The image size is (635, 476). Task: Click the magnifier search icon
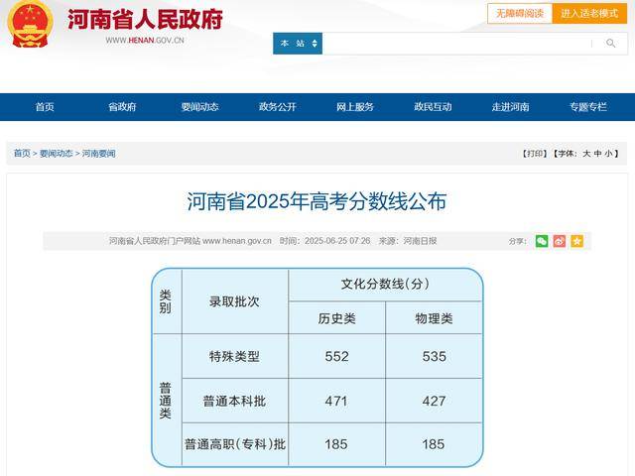[611, 44]
